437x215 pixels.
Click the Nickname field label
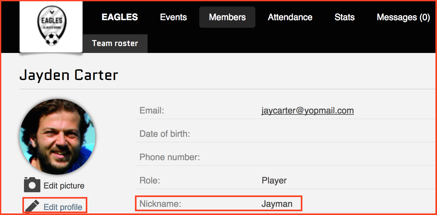coord(160,204)
